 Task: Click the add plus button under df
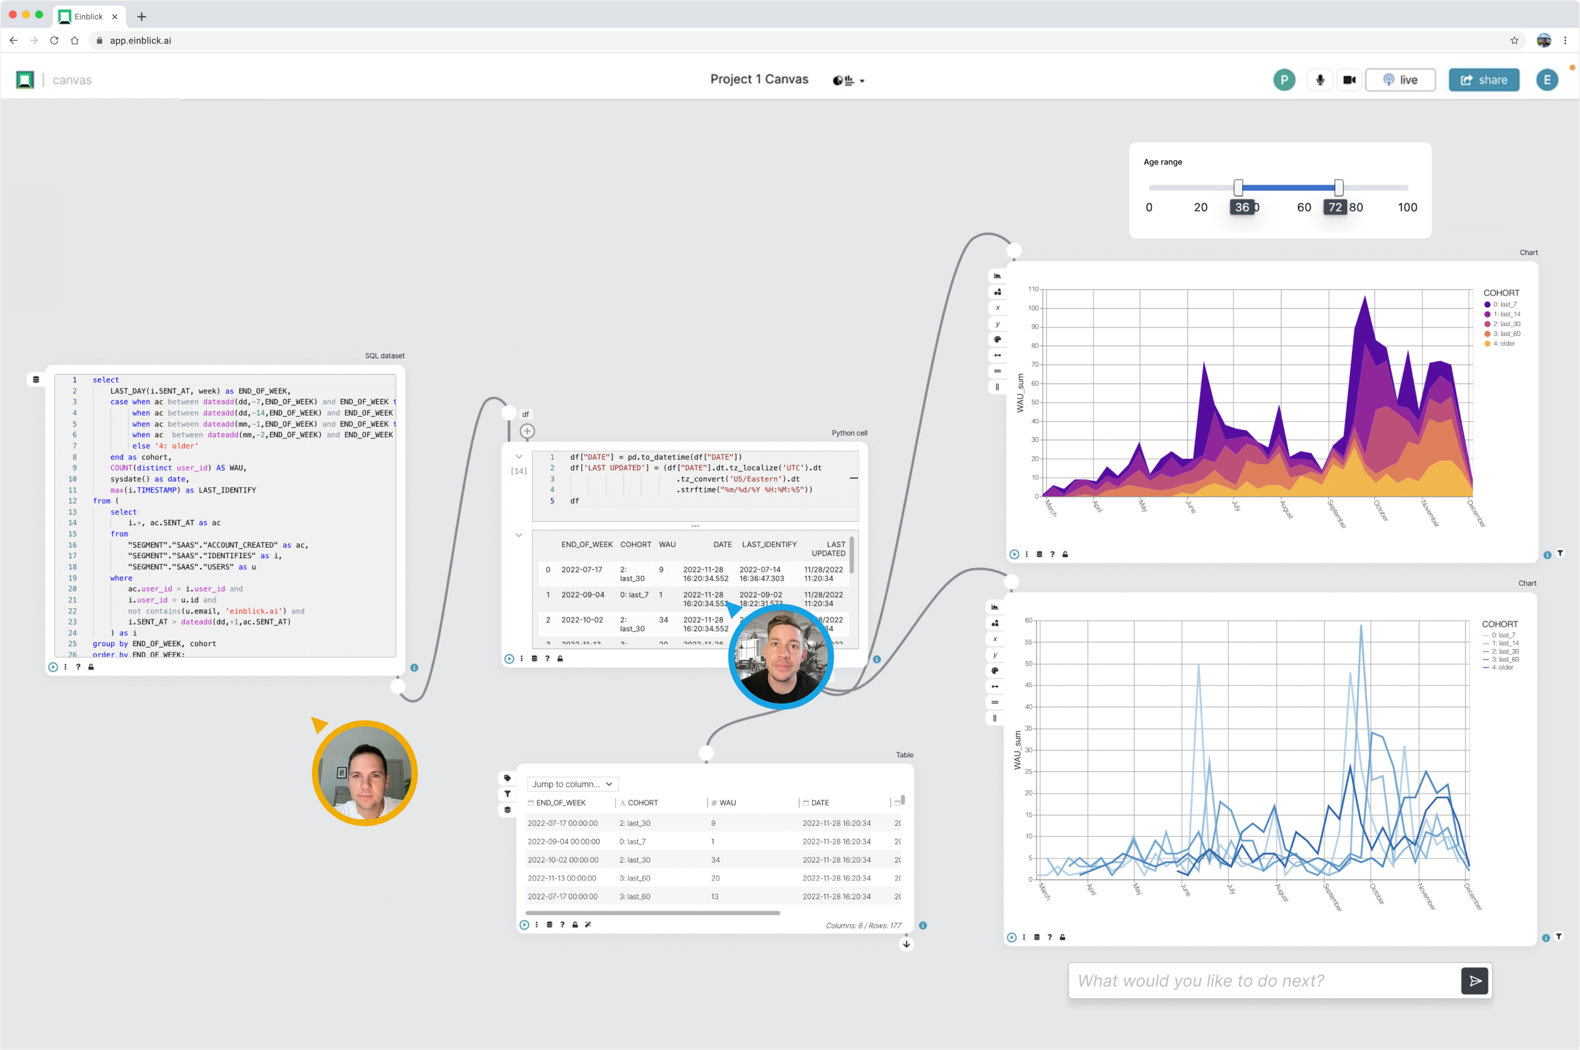(x=527, y=431)
